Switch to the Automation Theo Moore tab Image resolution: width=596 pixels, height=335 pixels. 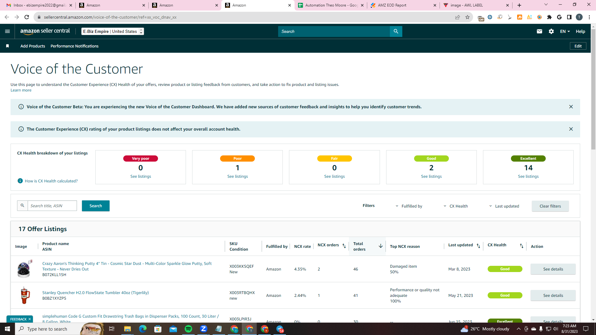331,5
